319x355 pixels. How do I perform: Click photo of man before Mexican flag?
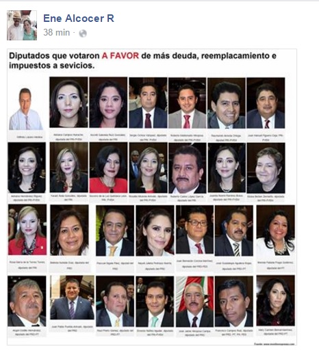[194, 302]
